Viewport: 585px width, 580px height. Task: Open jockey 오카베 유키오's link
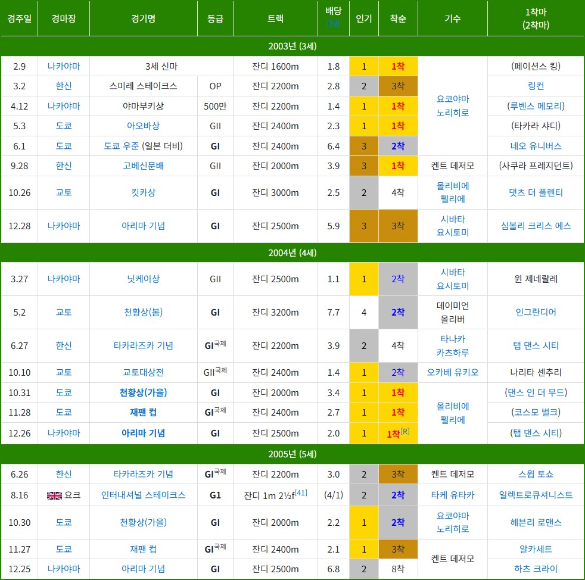452,372
